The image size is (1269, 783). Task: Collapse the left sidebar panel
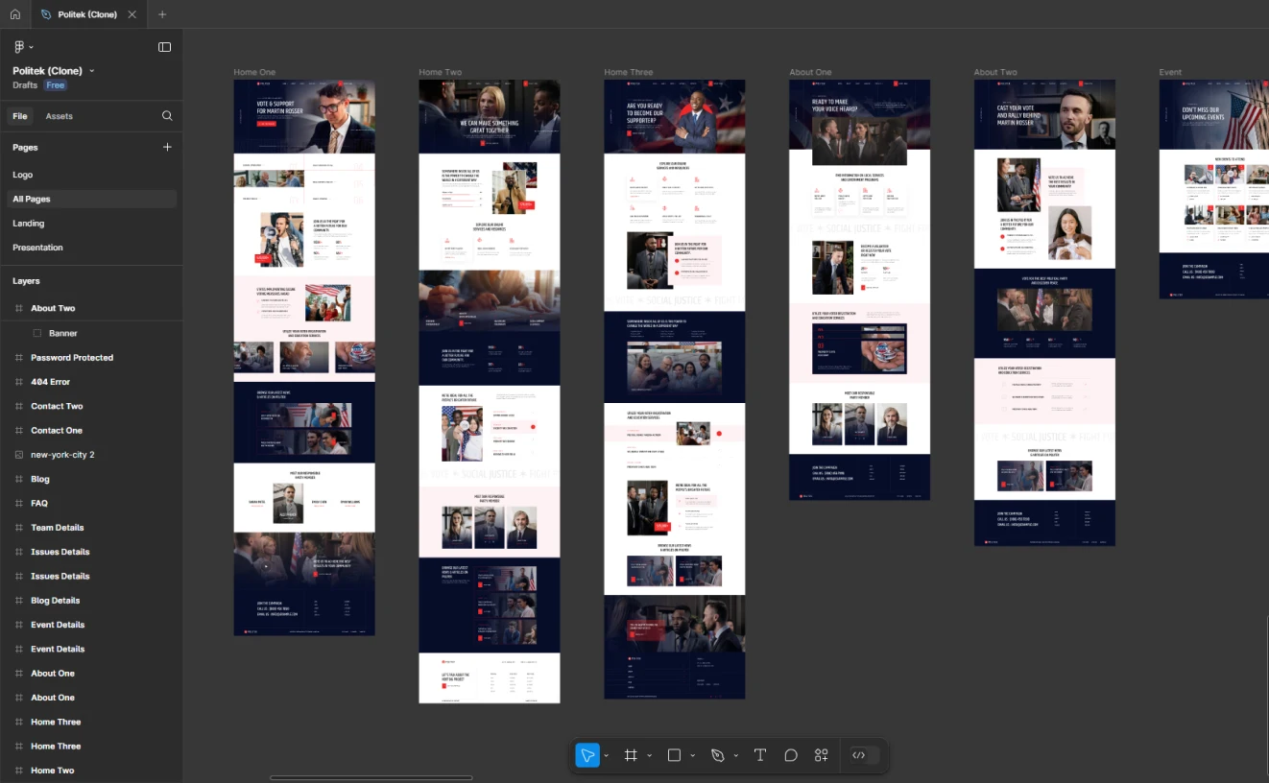pyautogui.click(x=164, y=46)
